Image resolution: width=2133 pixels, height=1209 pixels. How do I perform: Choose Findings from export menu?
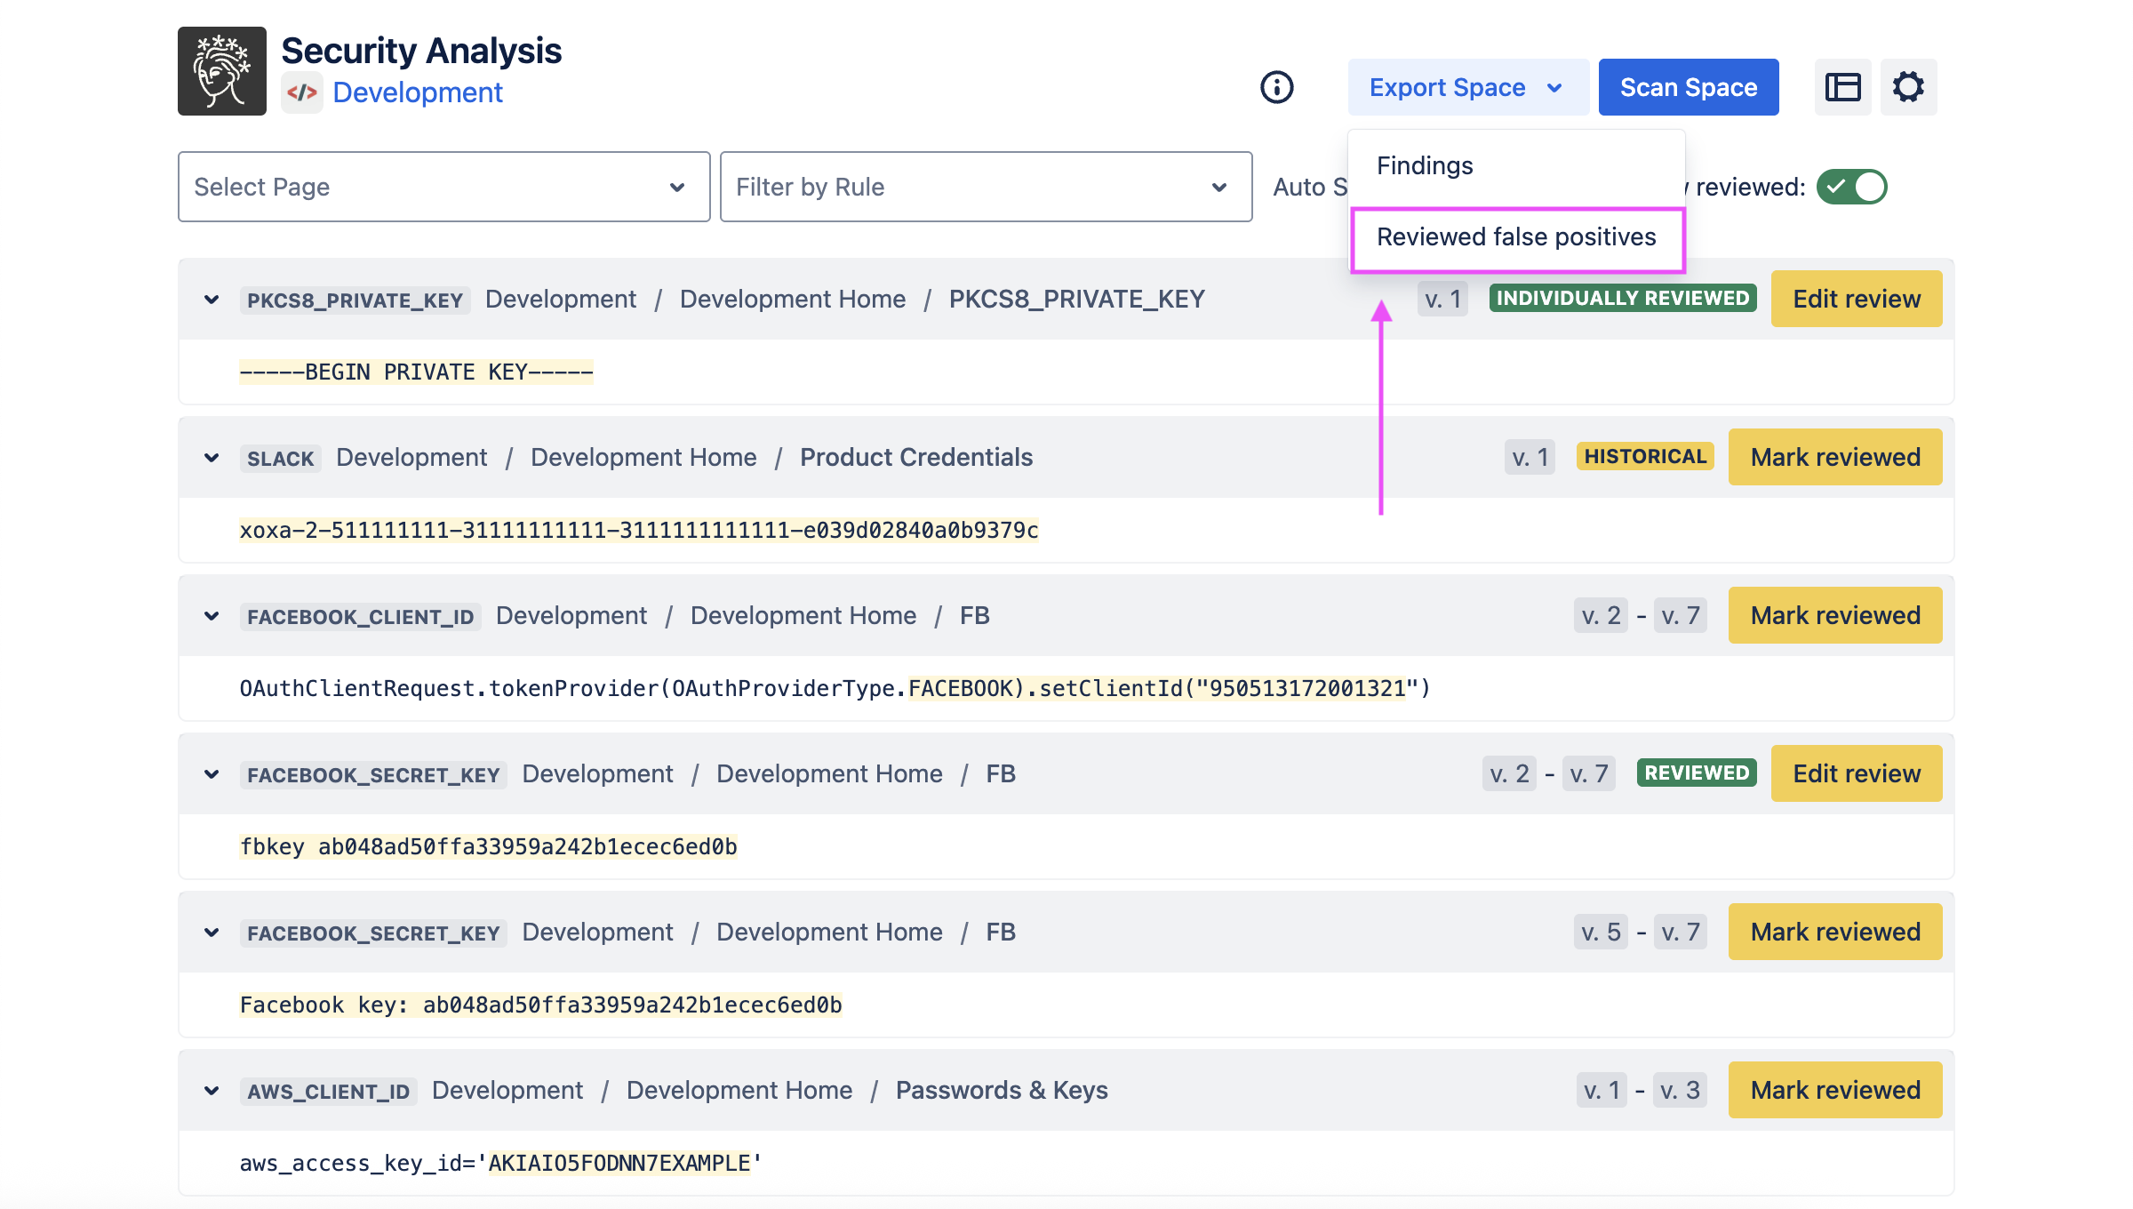(x=1425, y=165)
